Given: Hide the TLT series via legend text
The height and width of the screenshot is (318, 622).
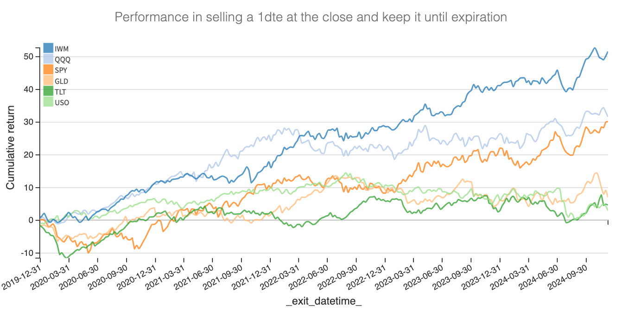Looking at the screenshot, I should point(61,92).
